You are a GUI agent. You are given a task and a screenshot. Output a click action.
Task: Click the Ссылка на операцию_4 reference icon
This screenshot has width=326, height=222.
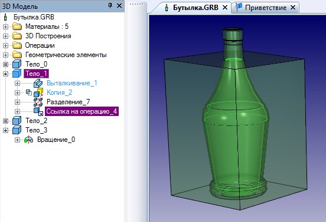point(38,111)
